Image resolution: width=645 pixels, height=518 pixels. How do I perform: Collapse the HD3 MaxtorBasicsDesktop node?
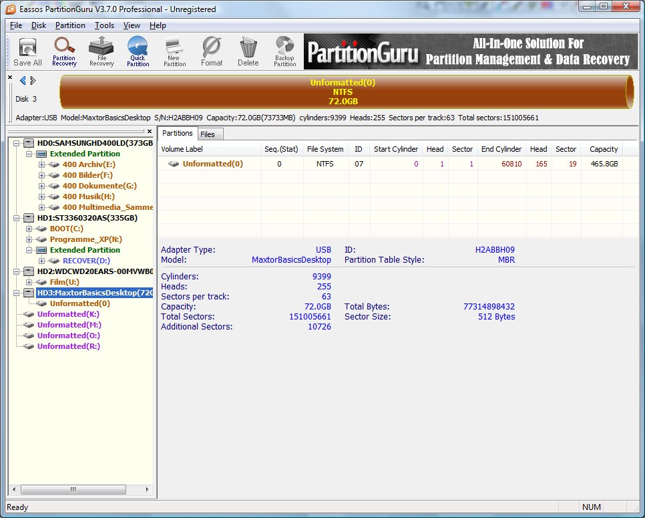point(17,293)
